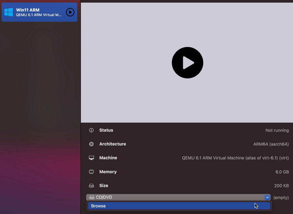Viewport: 293px width, 214px height.
Task: Click the Windows logo icon beside Win11 ARM
Action: 9,12
